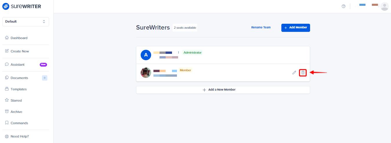The image size is (391, 143).
Task: Open Documents section
Action: tap(19, 78)
